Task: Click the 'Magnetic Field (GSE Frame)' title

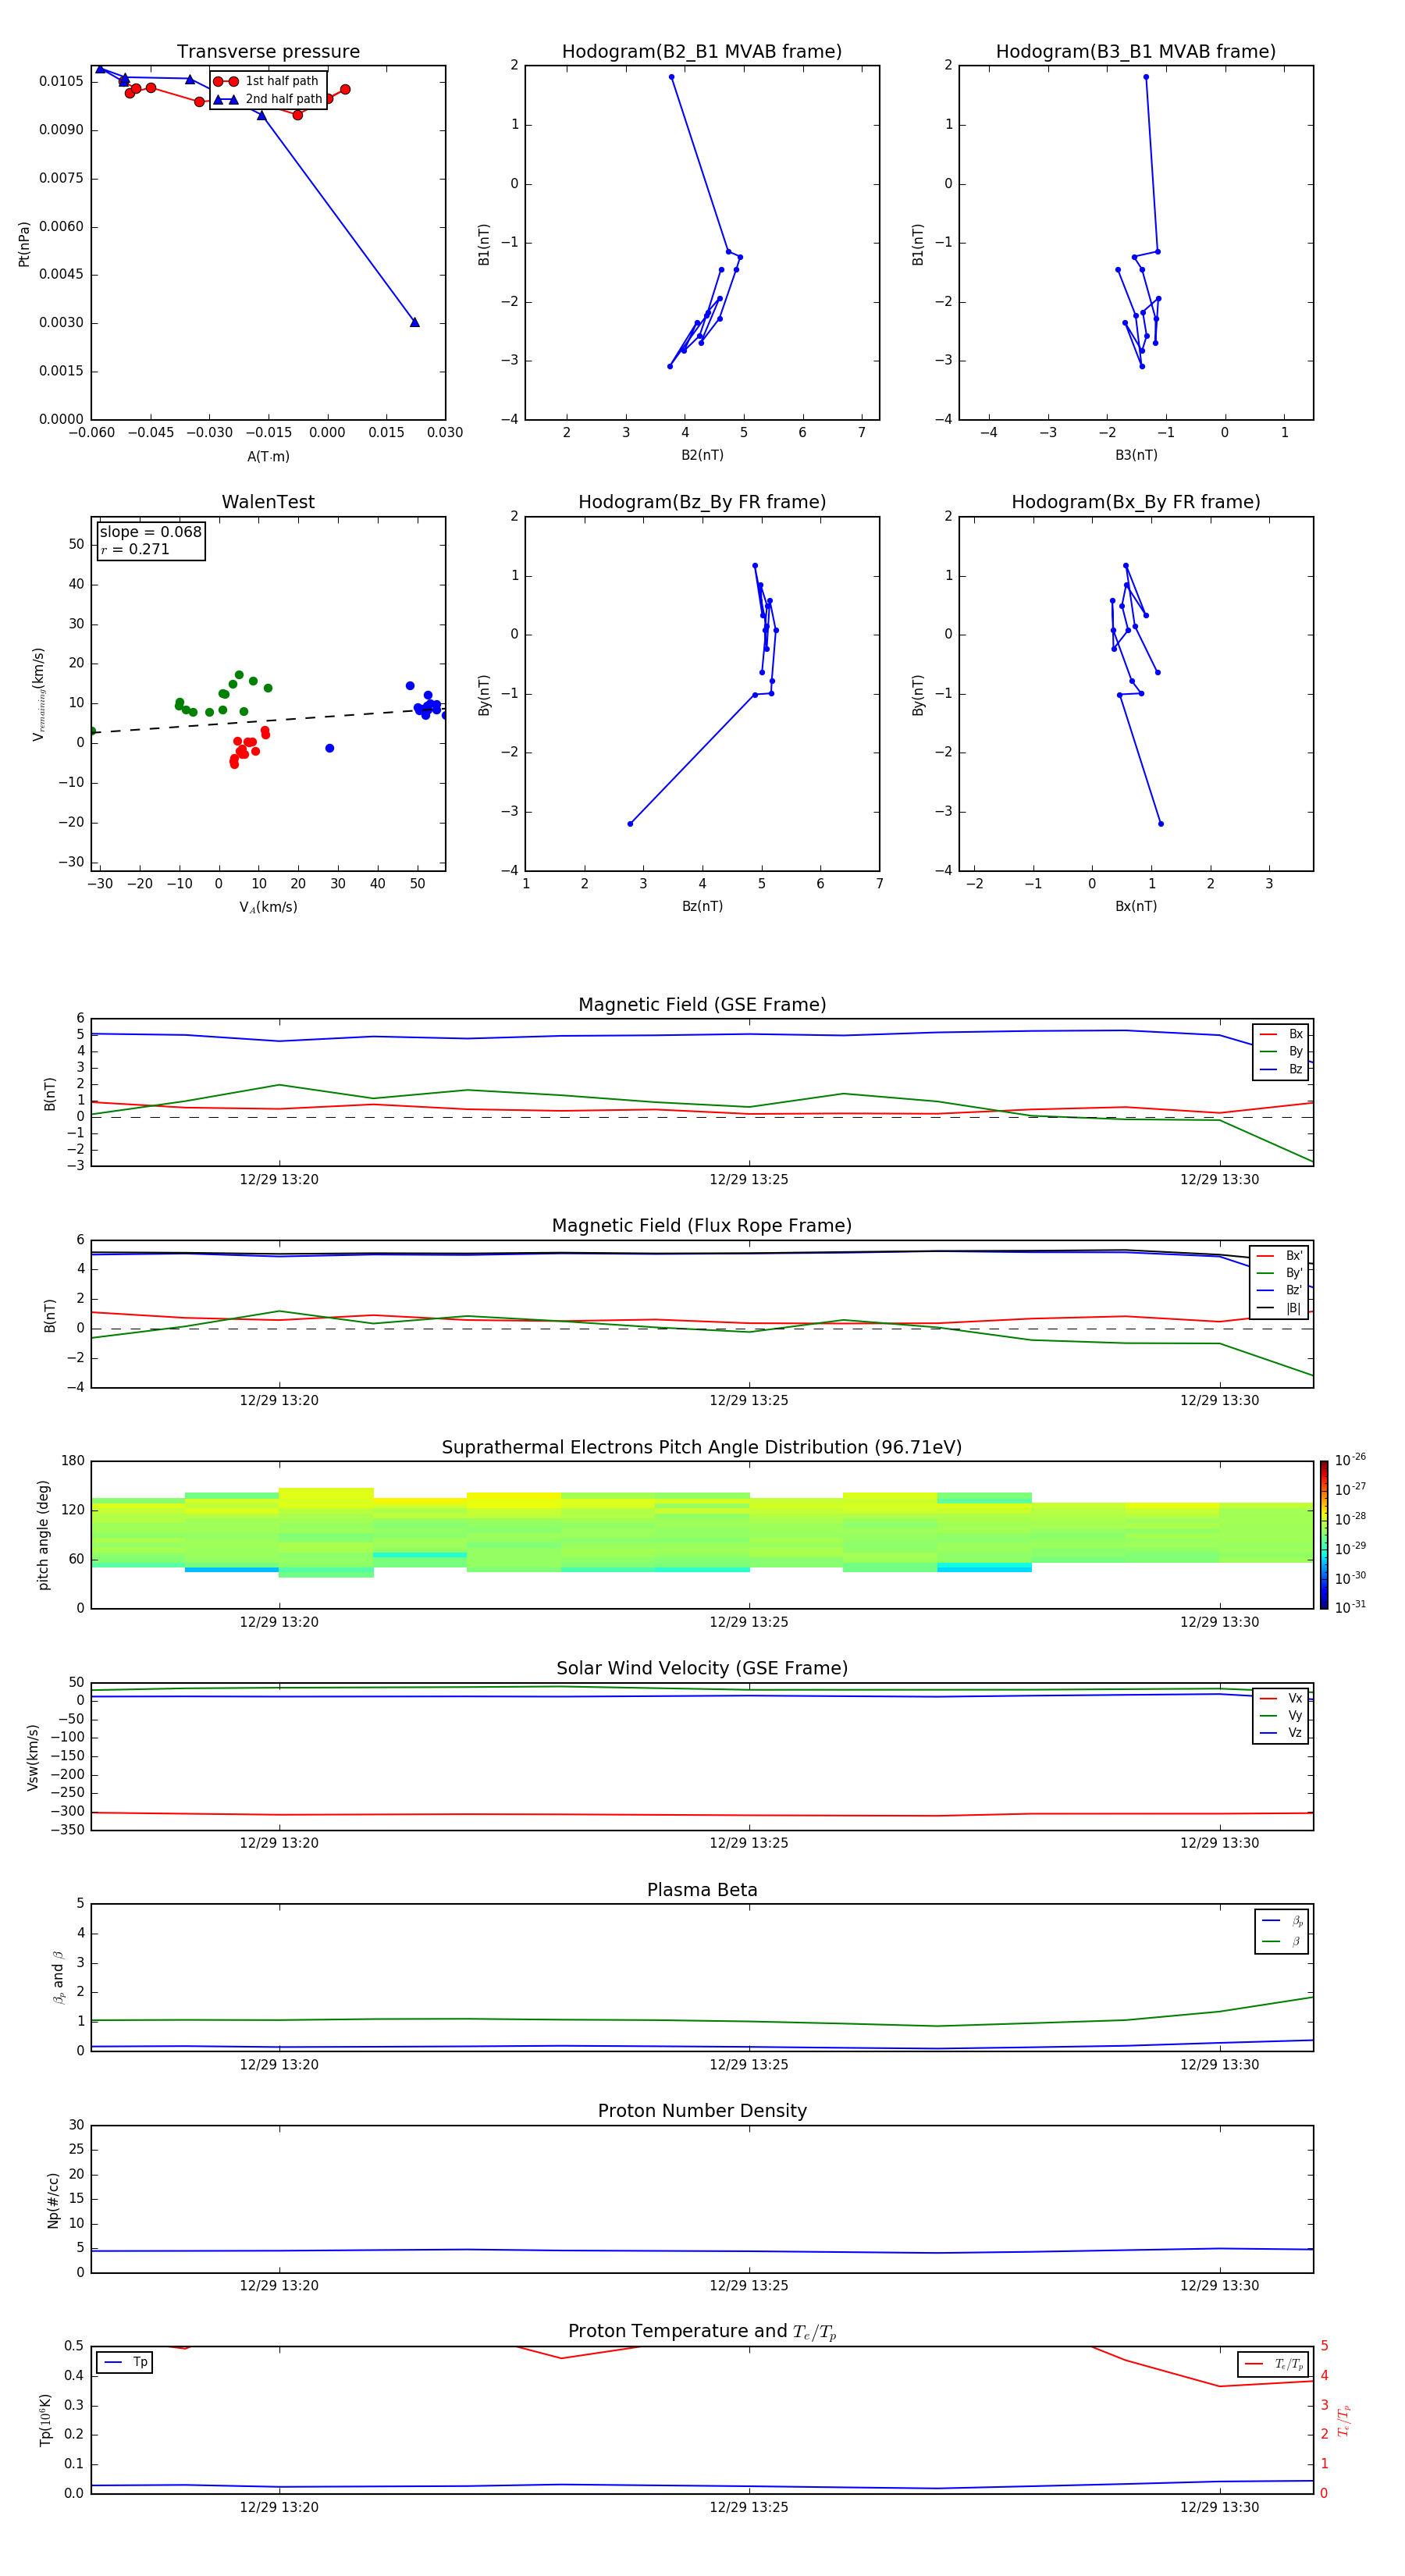Action: coord(702,1005)
